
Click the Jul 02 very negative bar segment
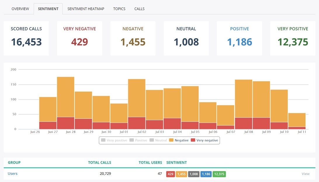137,123
